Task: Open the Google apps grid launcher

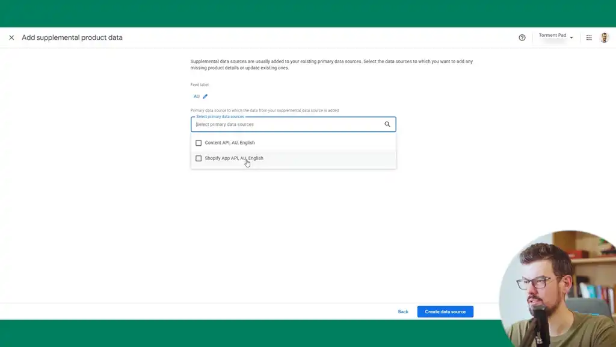Action: (588, 37)
